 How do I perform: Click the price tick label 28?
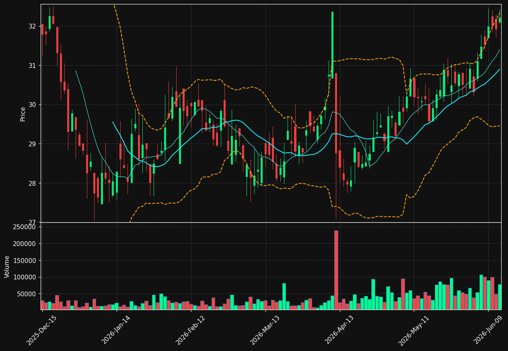tap(32, 183)
